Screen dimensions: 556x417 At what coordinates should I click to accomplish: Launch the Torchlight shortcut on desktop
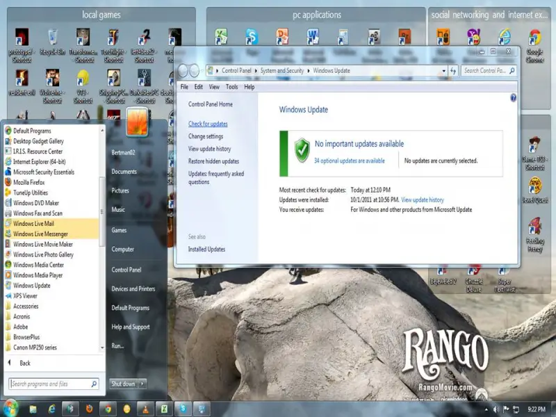coord(113,45)
